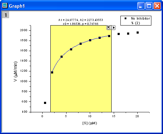
Task: Select the legend's black square symbol
Action: click(125, 19)
